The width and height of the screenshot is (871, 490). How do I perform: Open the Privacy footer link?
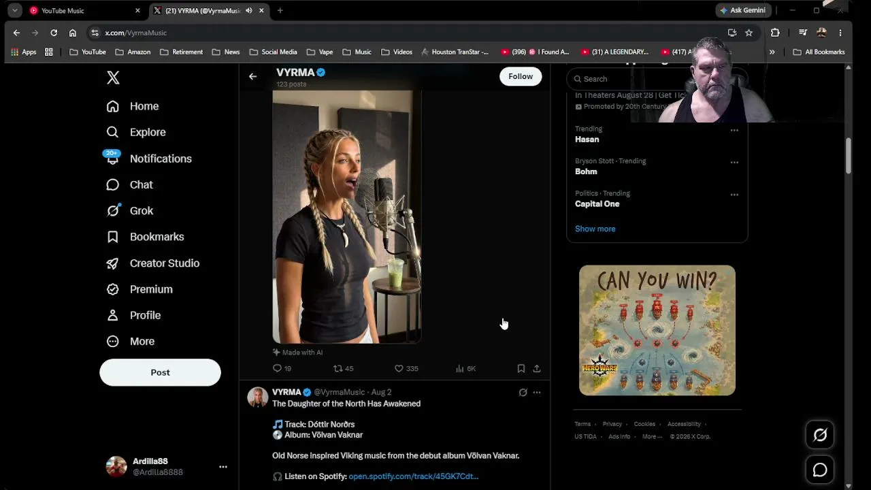612,424
